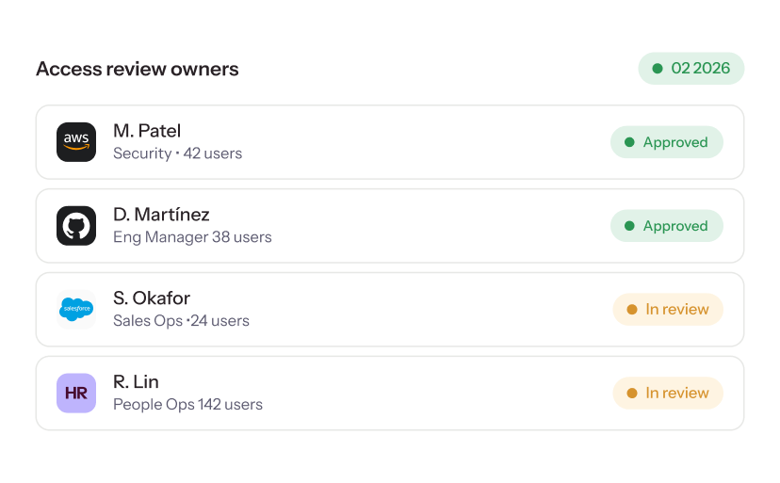Click the purple HR app icon

[76, 393]
